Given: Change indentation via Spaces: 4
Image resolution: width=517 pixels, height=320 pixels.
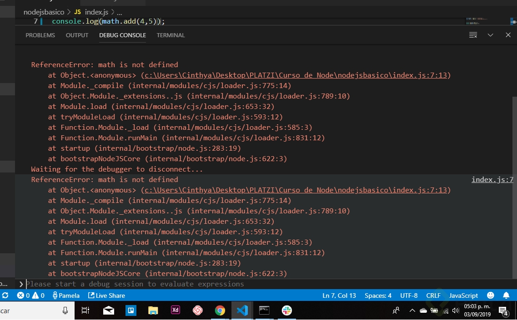Looking at the screenshot, I should [x=378, y=295].
